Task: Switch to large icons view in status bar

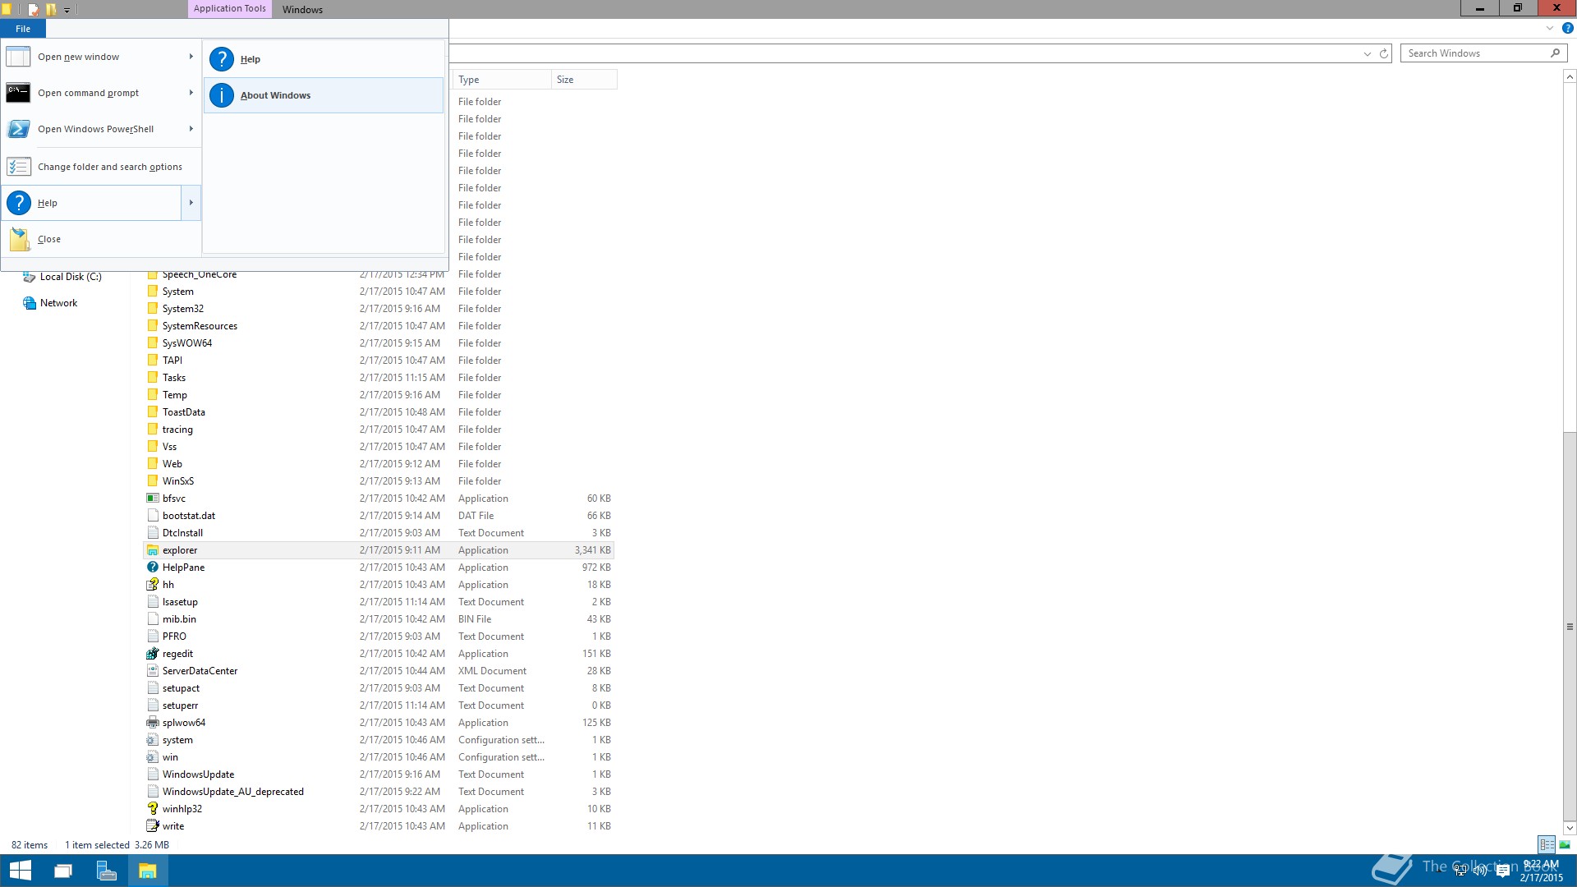Action: 1565,844
